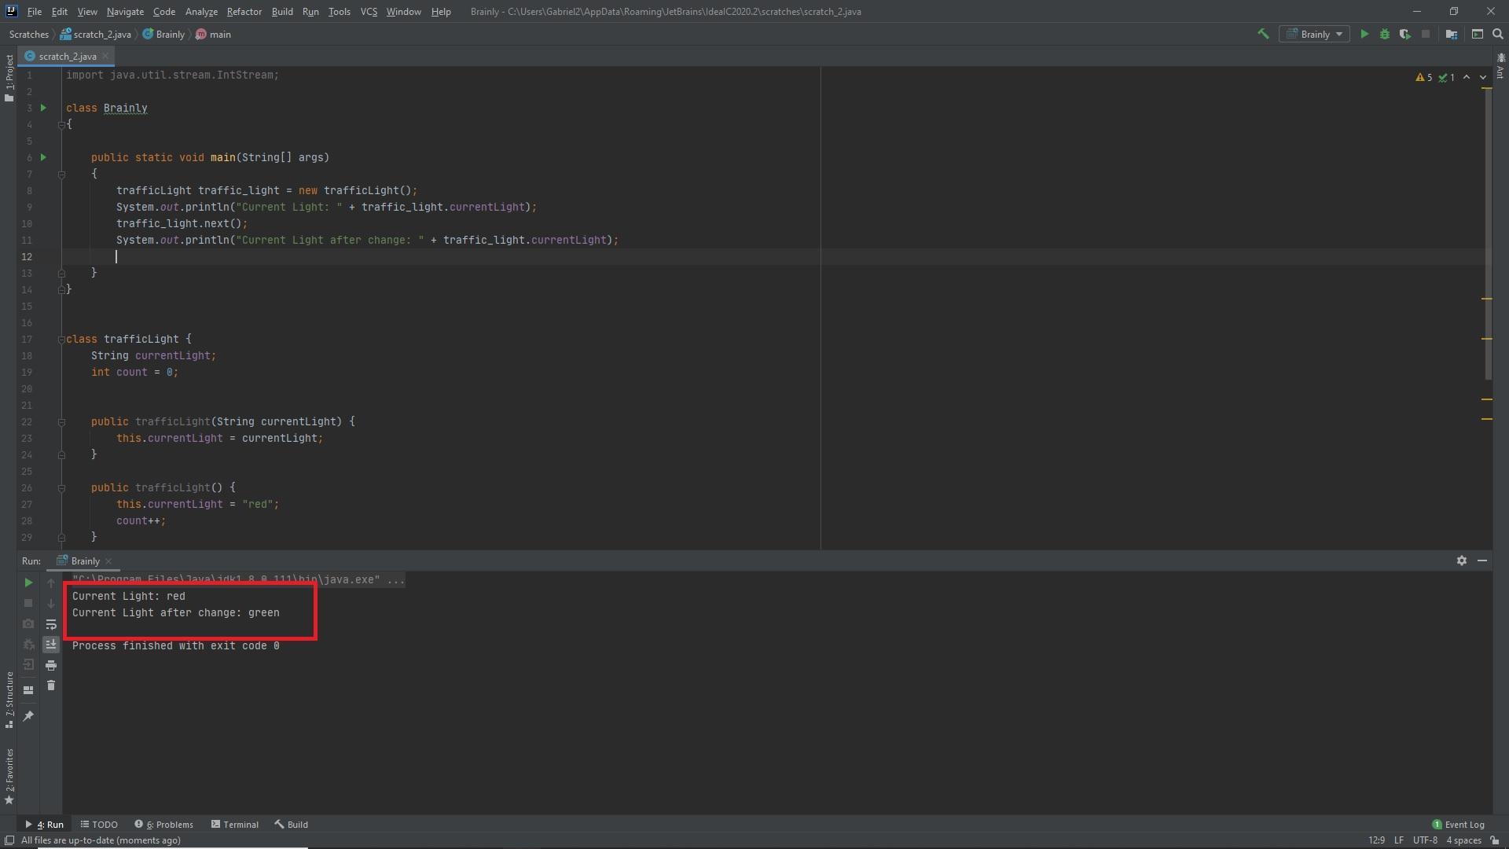This screenshot has height=849, width=1509.
Task: Open Run panel settings gear
Action: [x=1461, y=560]
